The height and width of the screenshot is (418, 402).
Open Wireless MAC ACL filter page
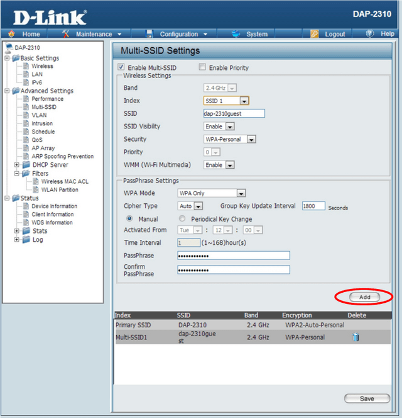(x=65, y=181)
